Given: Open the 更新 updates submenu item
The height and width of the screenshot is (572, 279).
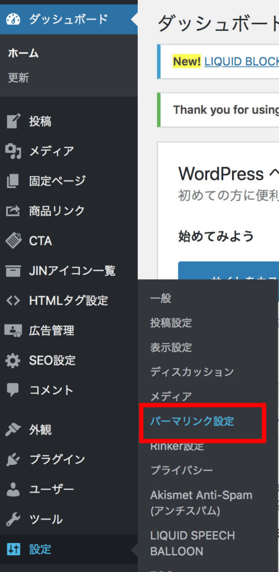Looking at the screenshot, I should click(x=18, y=78).
